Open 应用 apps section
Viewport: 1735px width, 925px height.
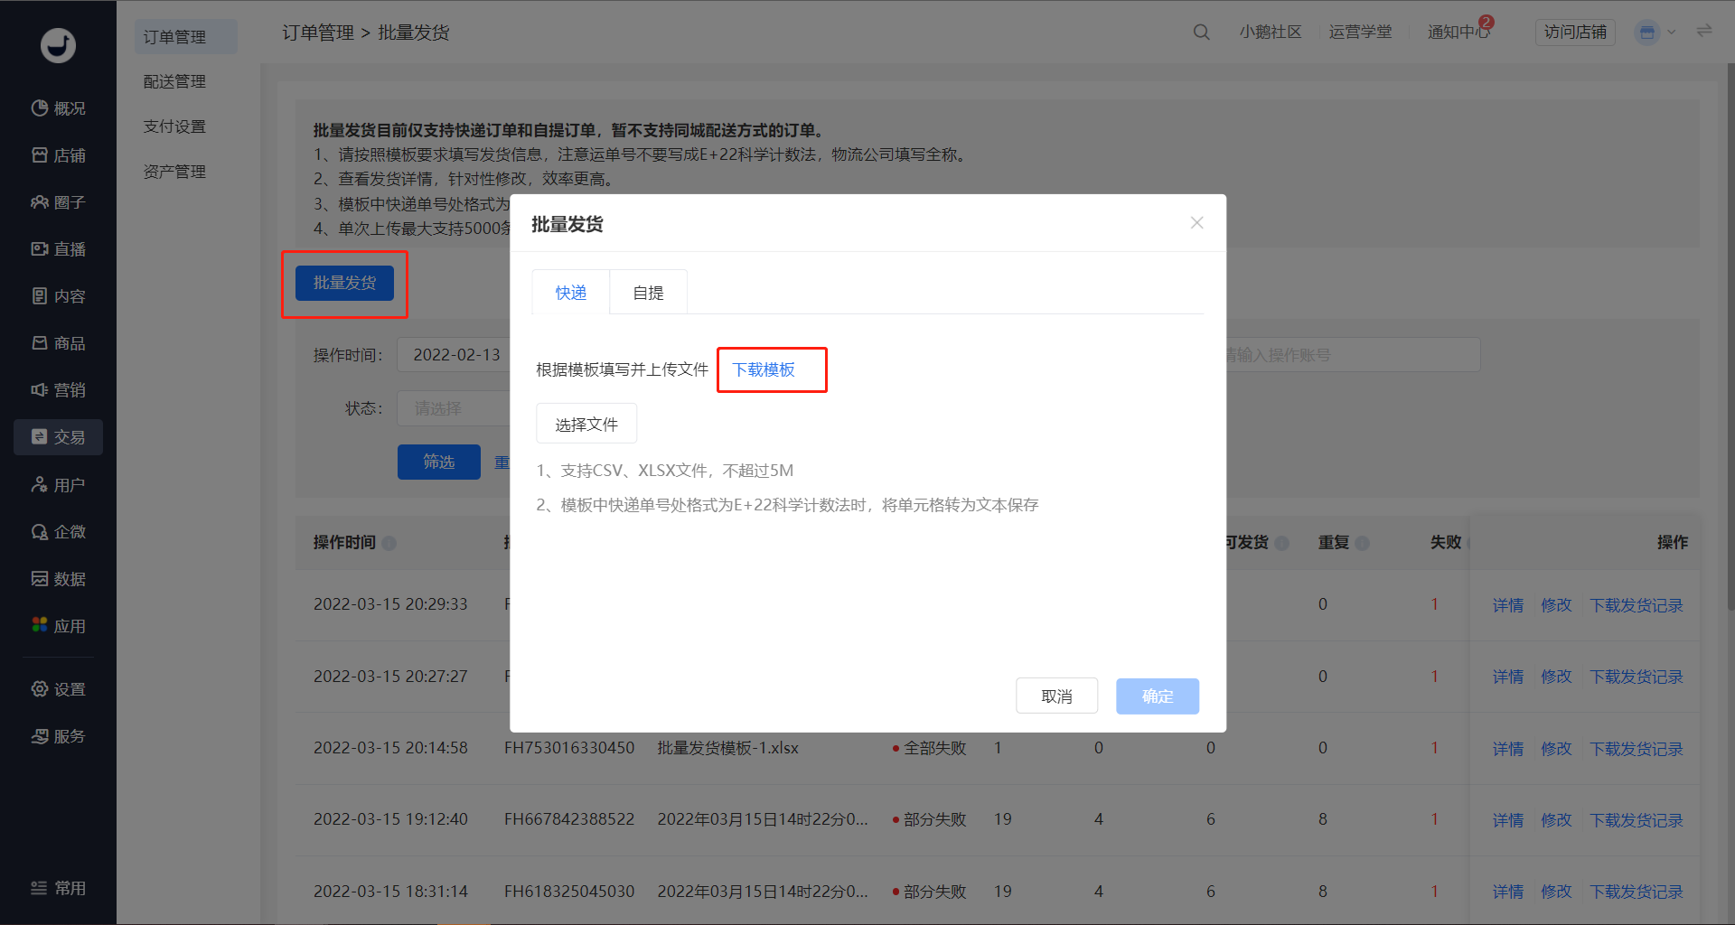pos(58,626)
